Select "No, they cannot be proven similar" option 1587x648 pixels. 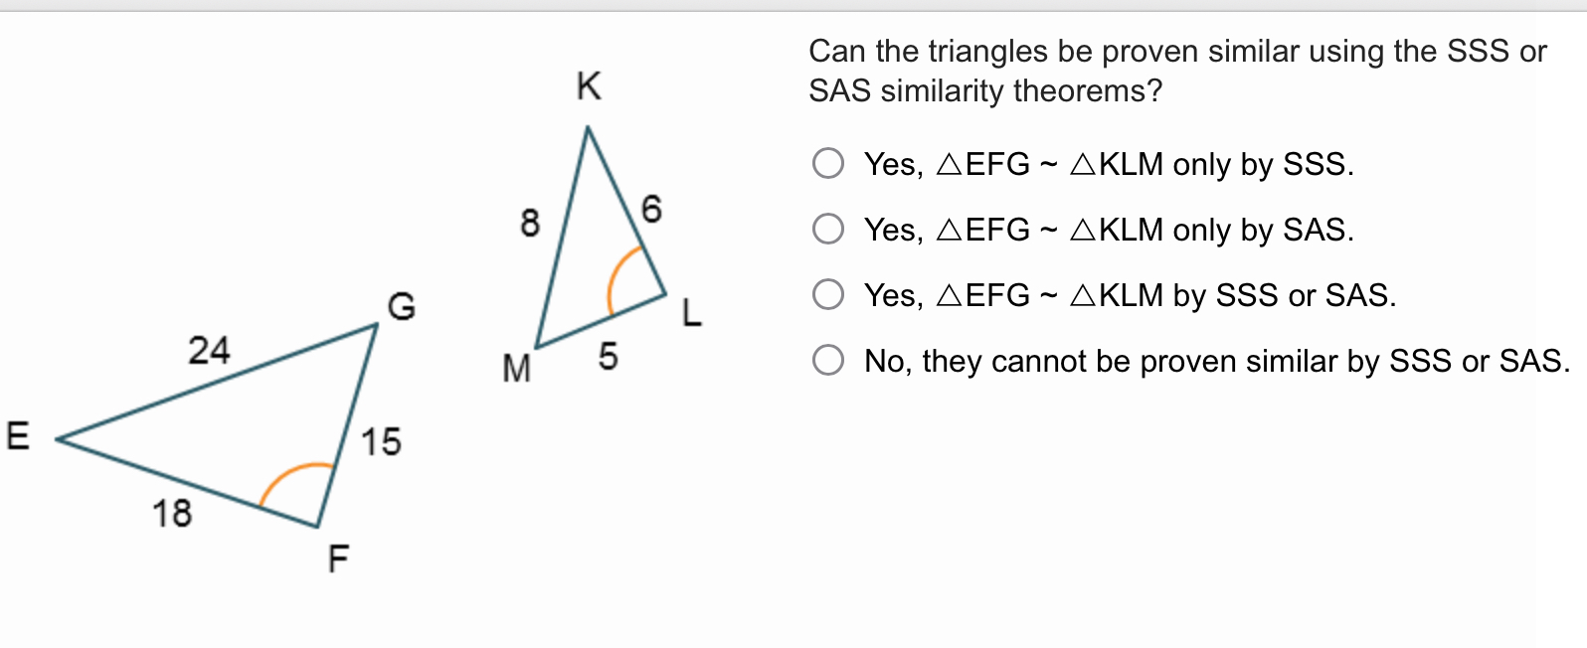(828, 360)
